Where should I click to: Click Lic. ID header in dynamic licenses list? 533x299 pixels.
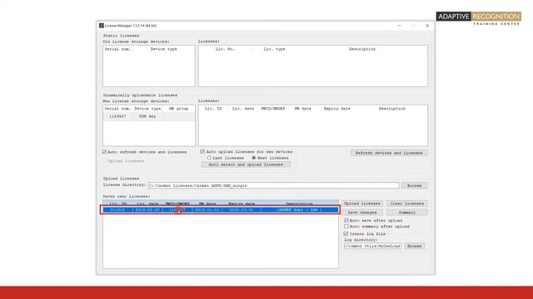[213, 109]
